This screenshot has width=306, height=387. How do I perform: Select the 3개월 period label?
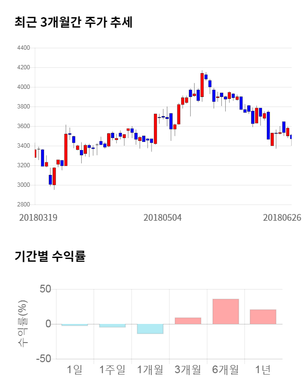(187, 369)
